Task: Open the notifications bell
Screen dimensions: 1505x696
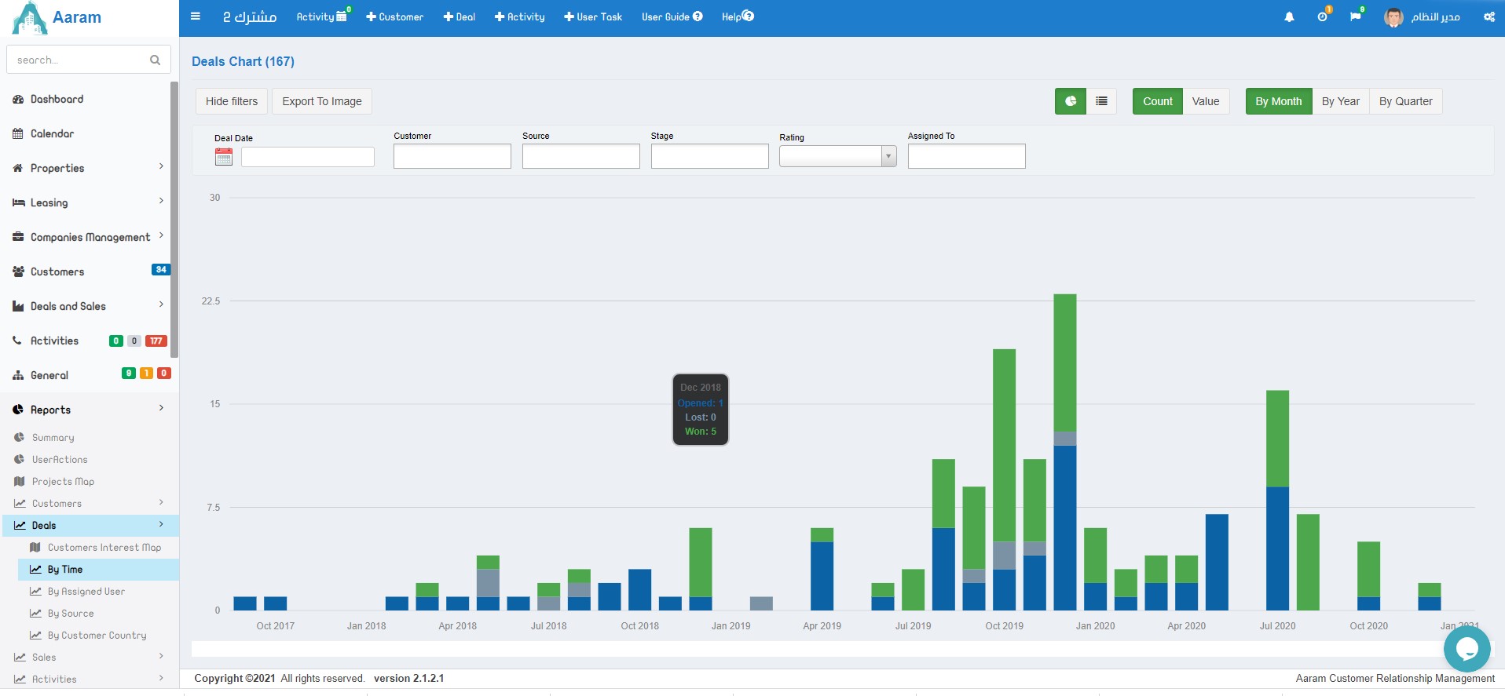Action: pyautogui.click(x=1289, y=16)
